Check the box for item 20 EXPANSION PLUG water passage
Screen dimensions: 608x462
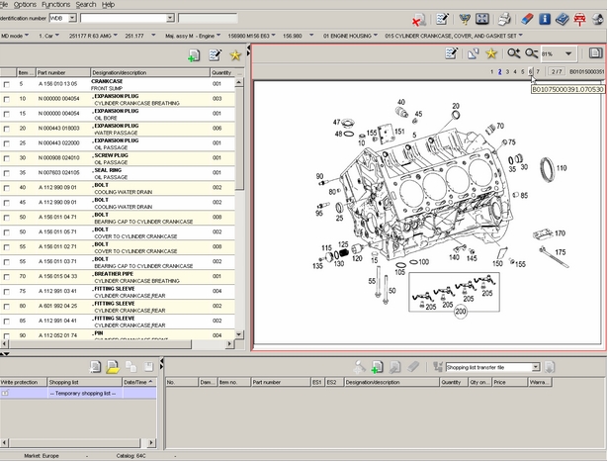click(x=7, y=129)
